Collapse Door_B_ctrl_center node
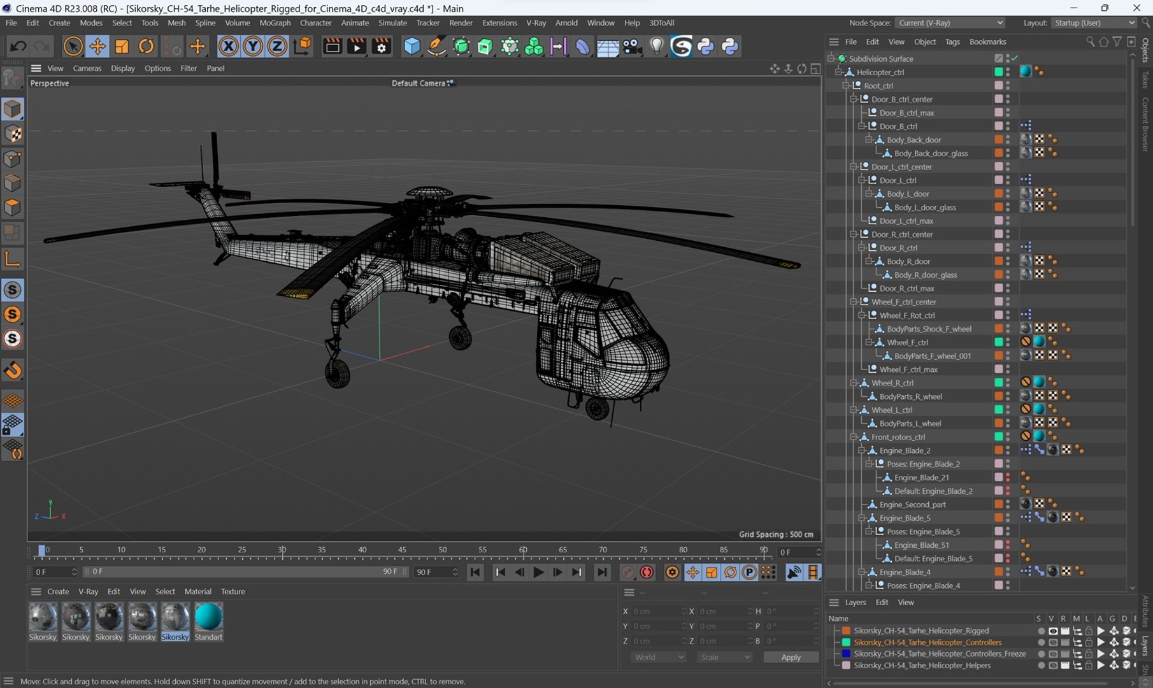Image resolution: width=1153 pixels, height=688 pixels. (x=854, y=99)
